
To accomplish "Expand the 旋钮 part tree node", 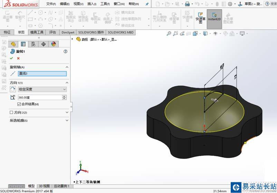I will tap(73, 39).
